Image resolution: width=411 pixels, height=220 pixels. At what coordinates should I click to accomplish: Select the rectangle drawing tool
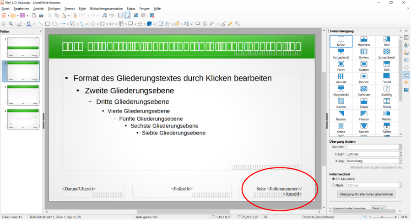tap(47, 24)
